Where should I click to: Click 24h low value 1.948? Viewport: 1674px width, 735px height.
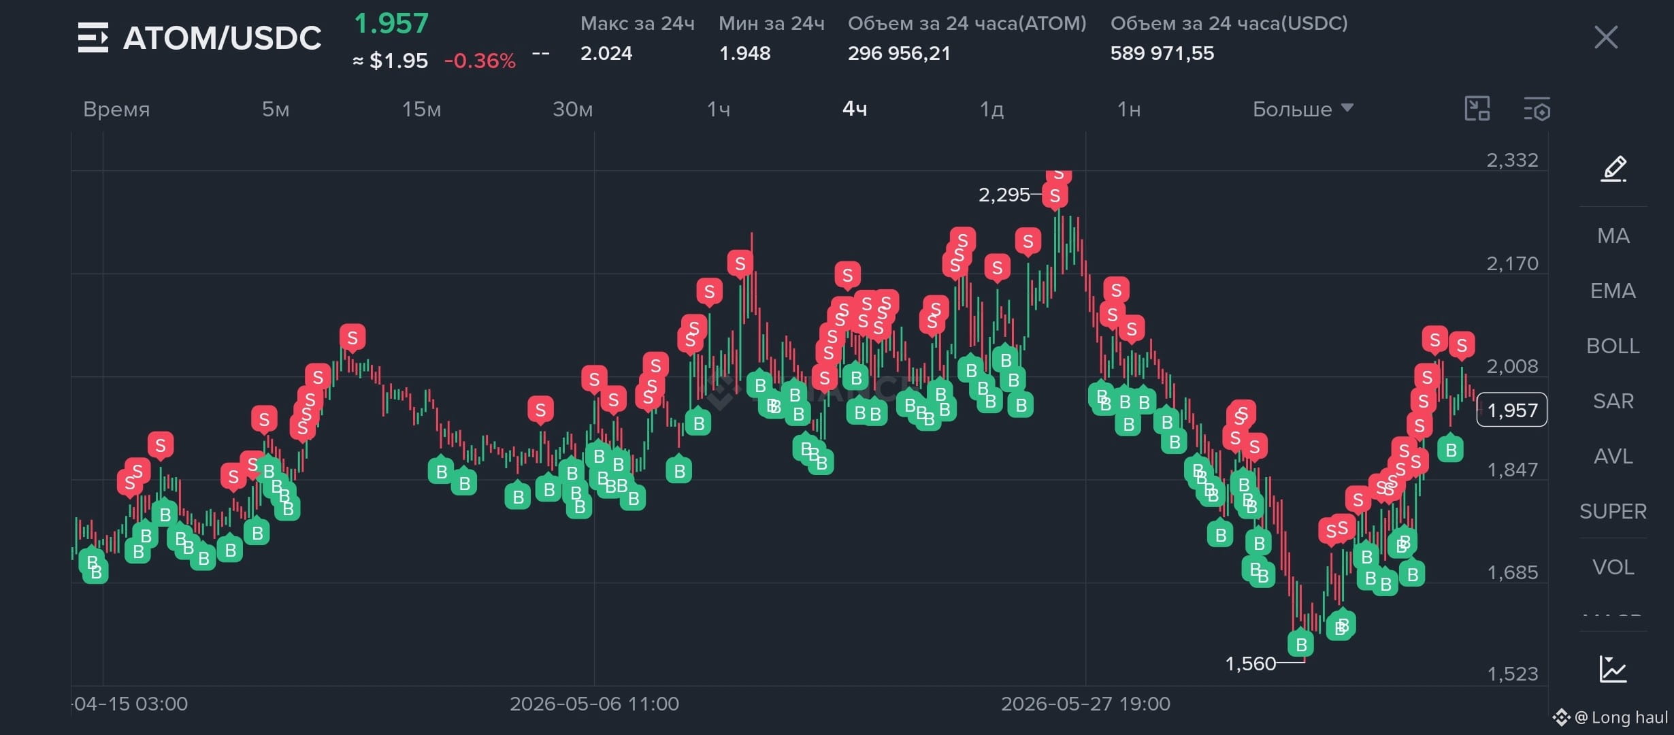click(745, 53)
